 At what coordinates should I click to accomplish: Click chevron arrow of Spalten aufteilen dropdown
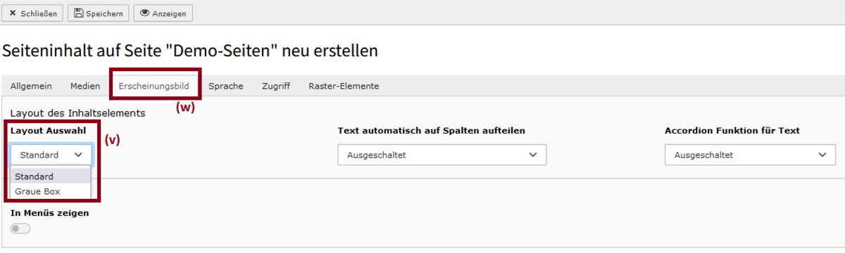tap(533, 155)
